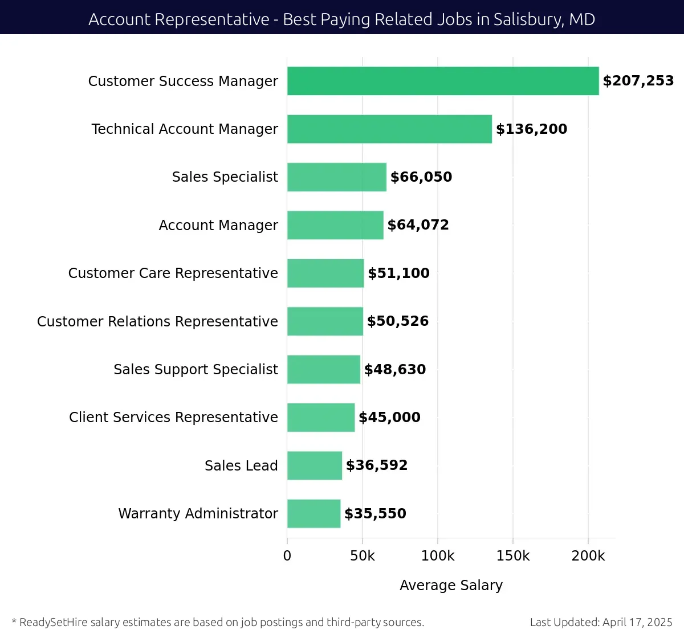Screen dimensions: 684x638
Task: Click the 0 axis tick label
Action: pyautogui.click(x=287, y=556)
